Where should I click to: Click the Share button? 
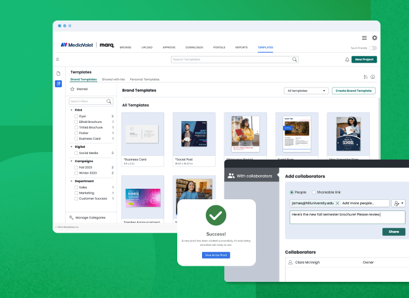click(394, 232)
